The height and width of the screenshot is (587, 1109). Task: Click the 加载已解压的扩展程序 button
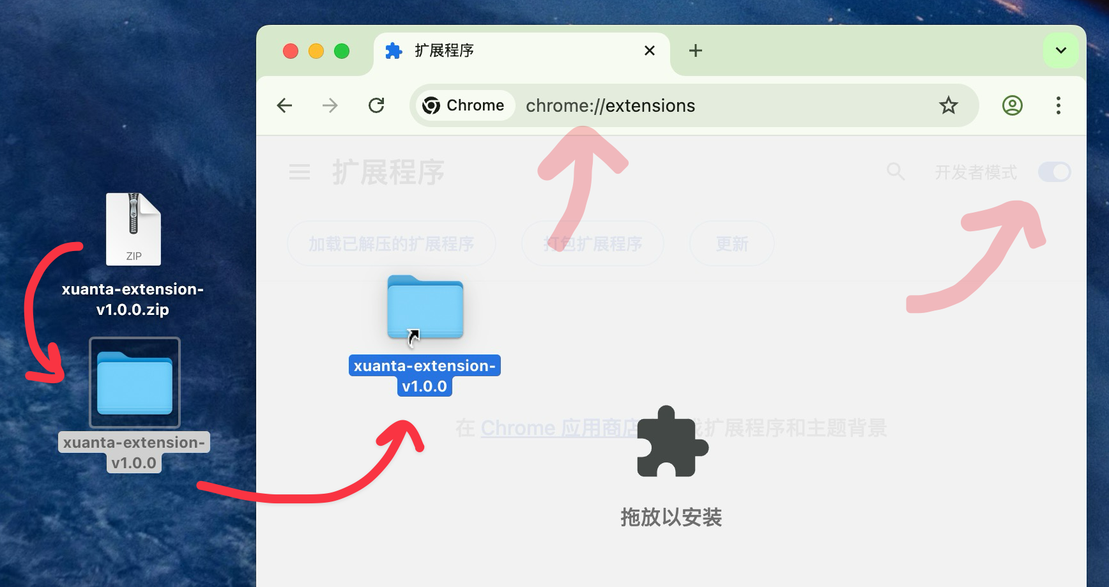click(x=392, y=243)
